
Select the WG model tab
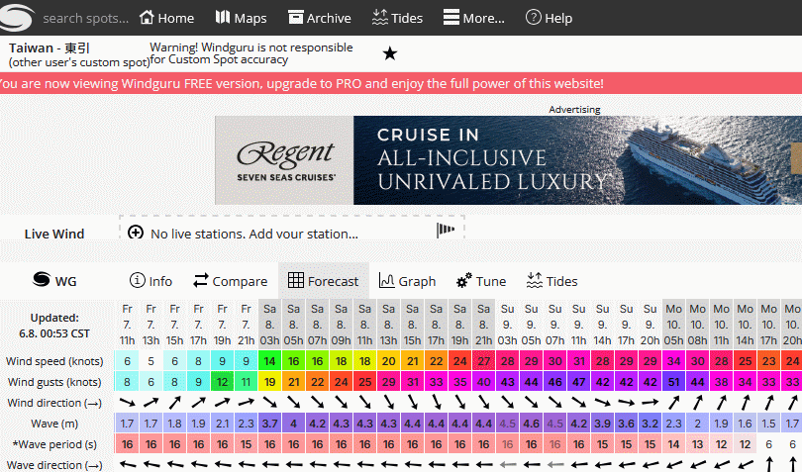(54, 281)
